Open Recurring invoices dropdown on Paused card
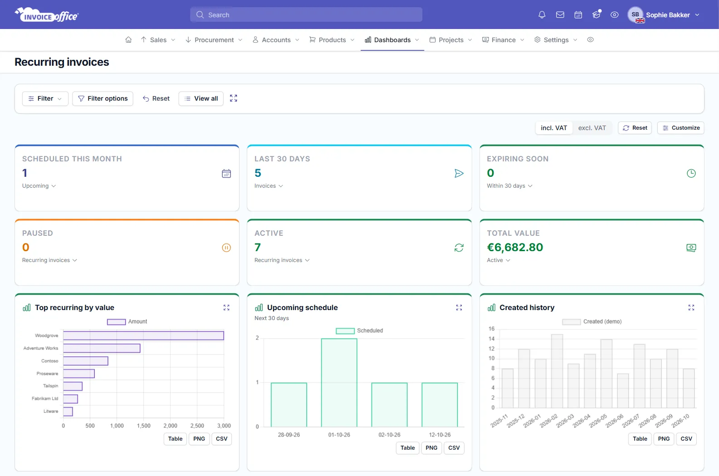 pyautogui.click(x=50, y=260)
